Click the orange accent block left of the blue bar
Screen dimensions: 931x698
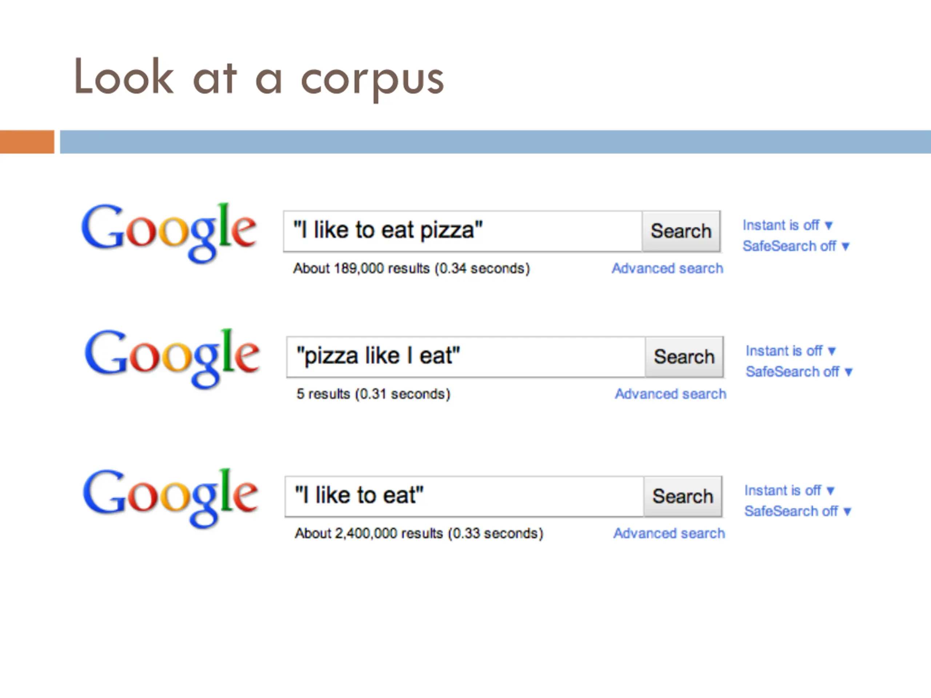click(27, 142)
